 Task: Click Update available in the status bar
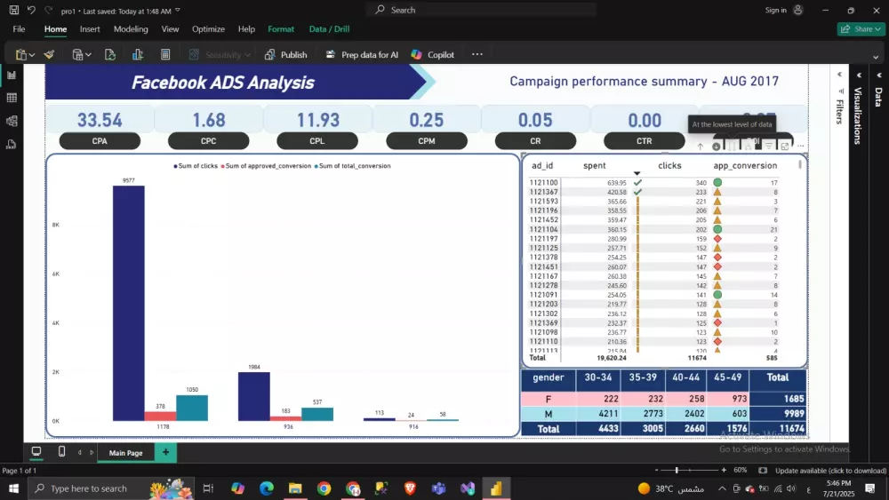830,471
